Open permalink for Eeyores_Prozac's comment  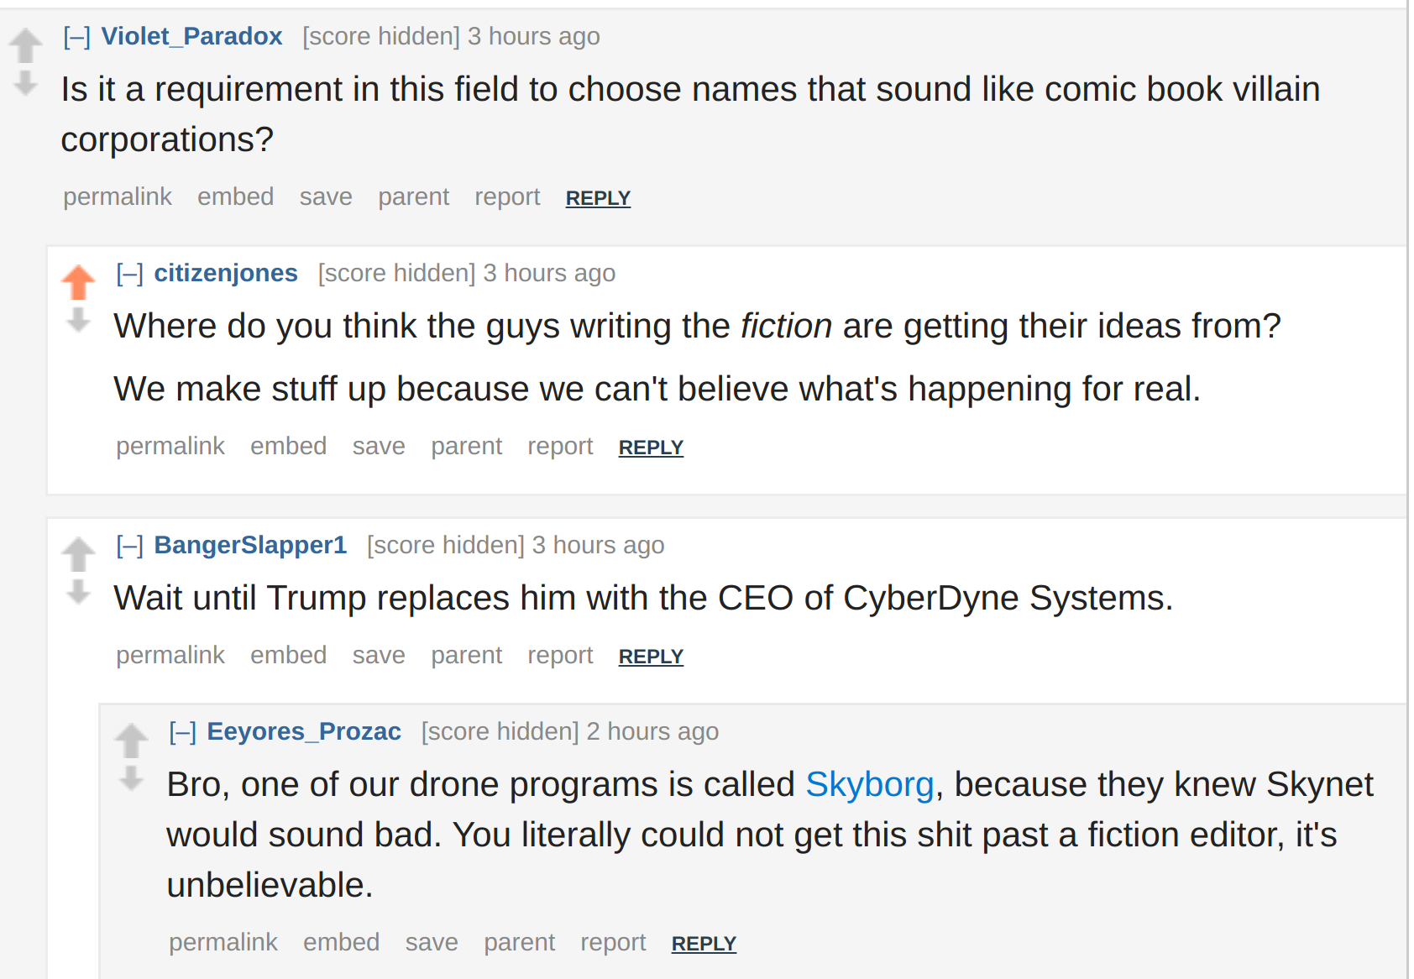223,942
